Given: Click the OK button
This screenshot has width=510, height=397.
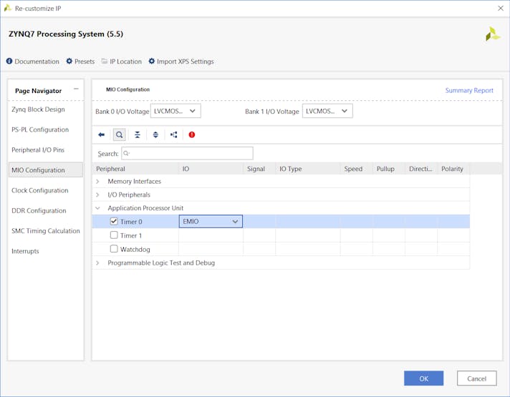Looking at the screenshot, I should pos(423,378).
